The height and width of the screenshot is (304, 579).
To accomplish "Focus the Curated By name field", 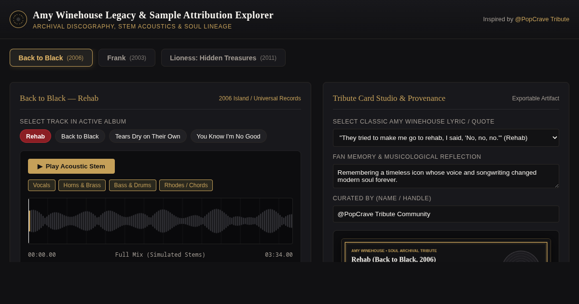I will point(446,214).
